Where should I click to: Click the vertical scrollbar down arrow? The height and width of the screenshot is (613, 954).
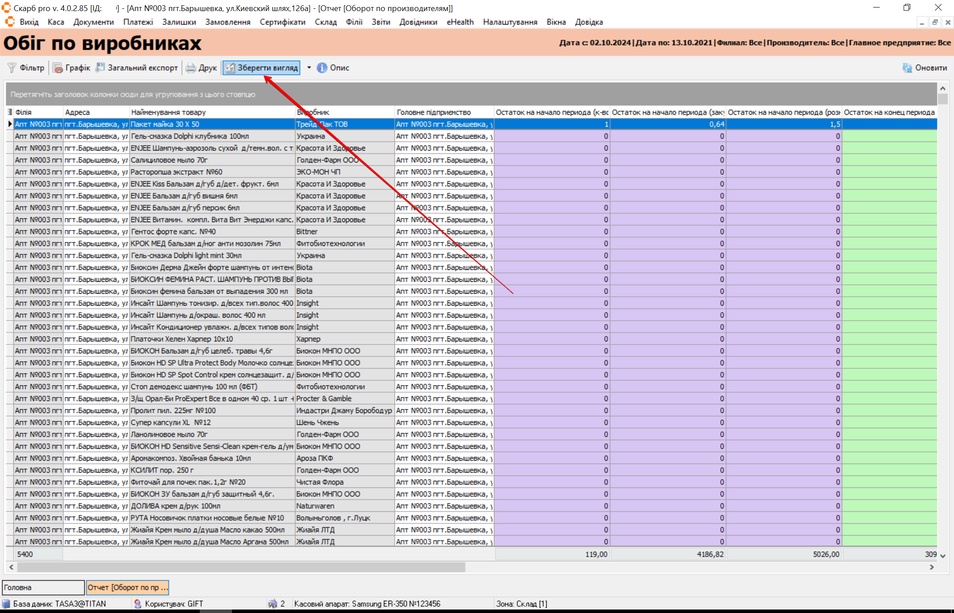click(x=943, y=556)
